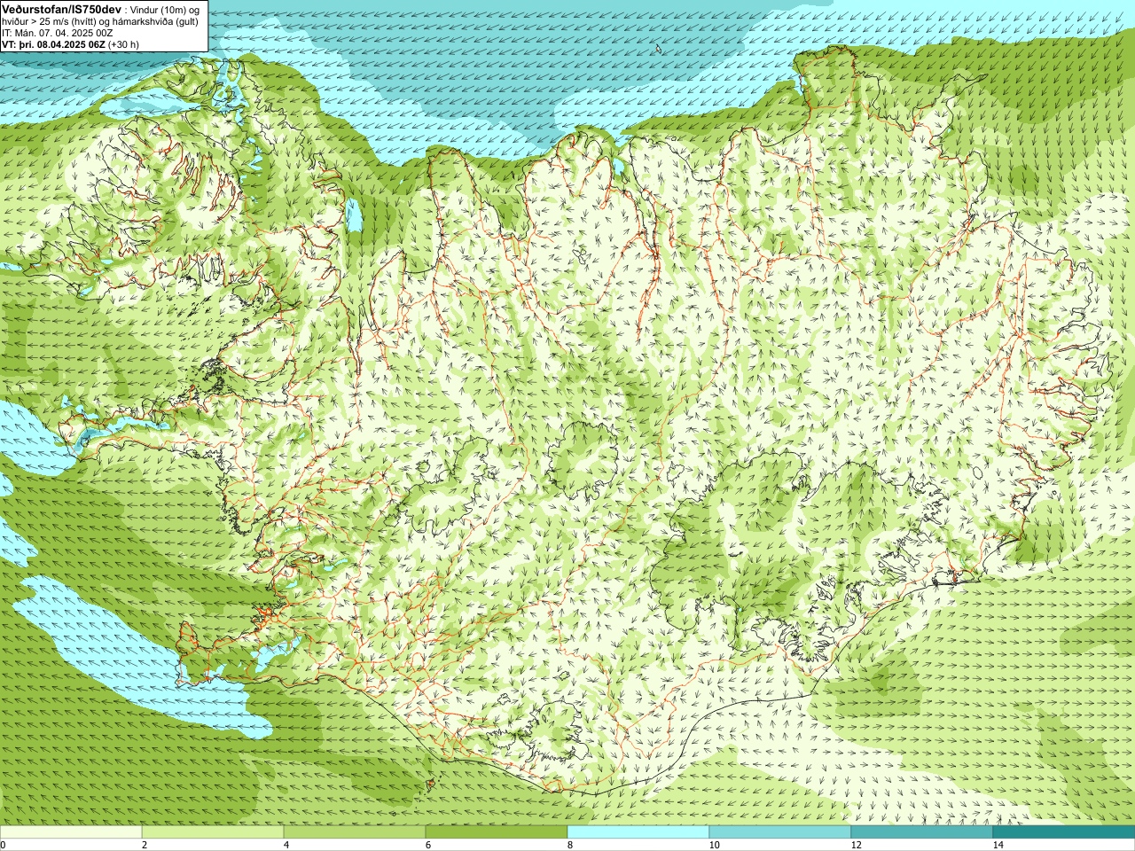Click the '14' label on the color scale
1135x851 pixels.
[x=998, y=845]
